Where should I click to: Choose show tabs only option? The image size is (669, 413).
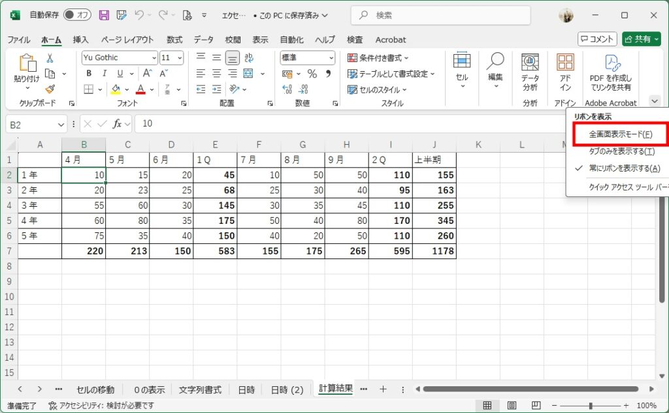tap(621, 151)
